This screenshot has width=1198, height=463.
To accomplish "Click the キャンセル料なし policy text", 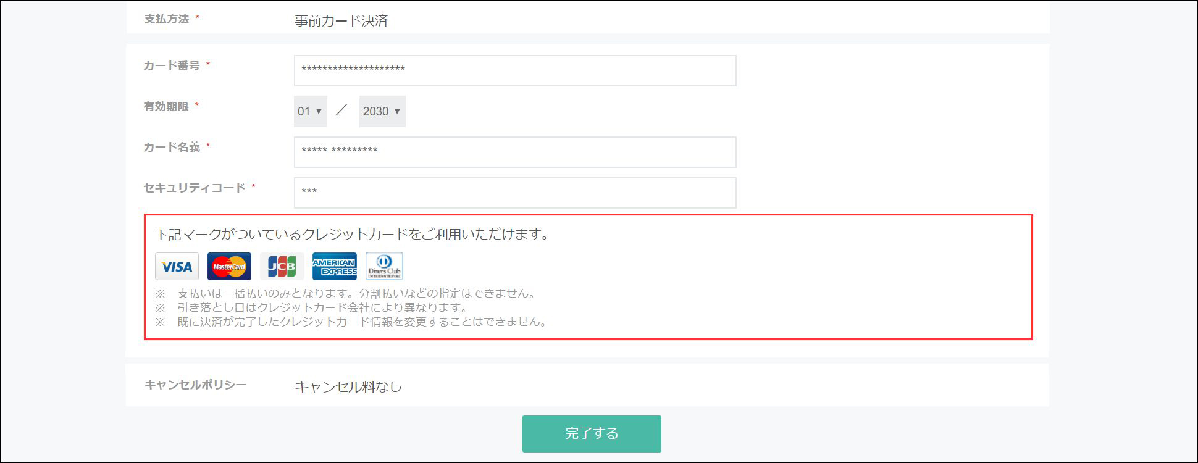I will 348,386.
